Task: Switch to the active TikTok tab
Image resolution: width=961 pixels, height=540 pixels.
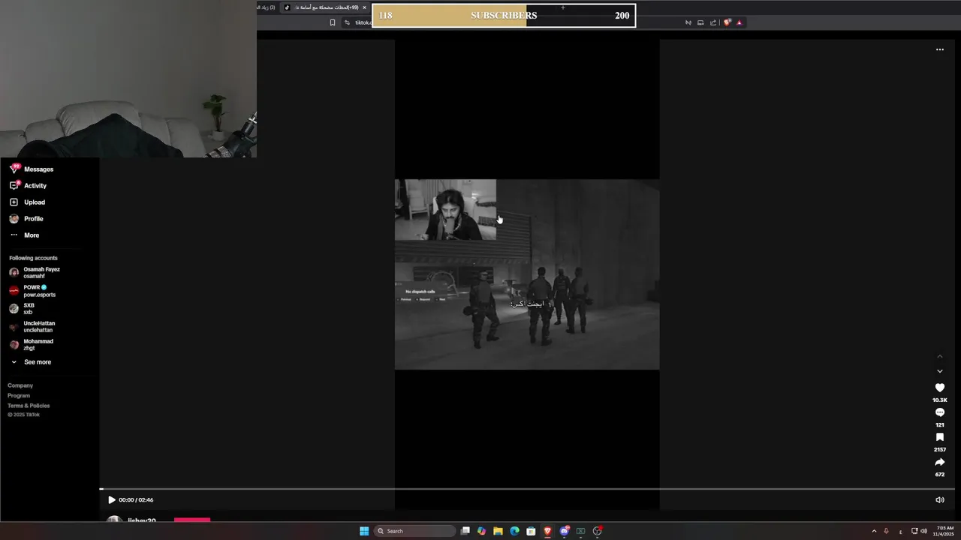Action: [x=326, y=7]
